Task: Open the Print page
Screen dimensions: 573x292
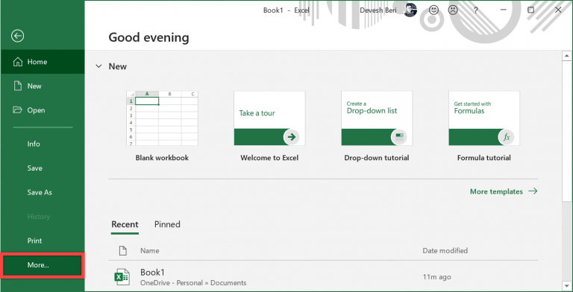Action: [43, 241]
